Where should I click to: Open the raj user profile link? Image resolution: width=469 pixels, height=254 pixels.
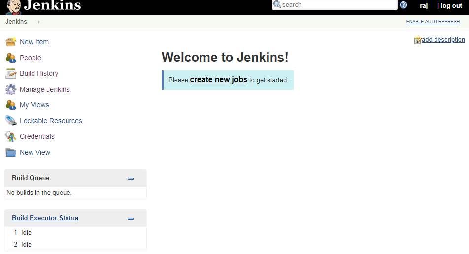tap(424, 6)
